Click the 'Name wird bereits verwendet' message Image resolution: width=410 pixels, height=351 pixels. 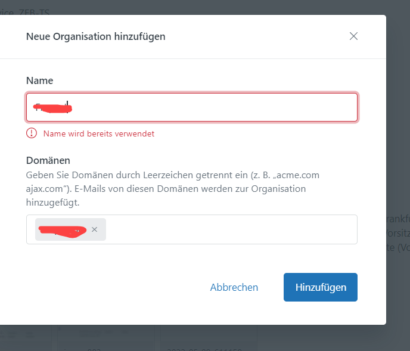(x=99, y=133)
